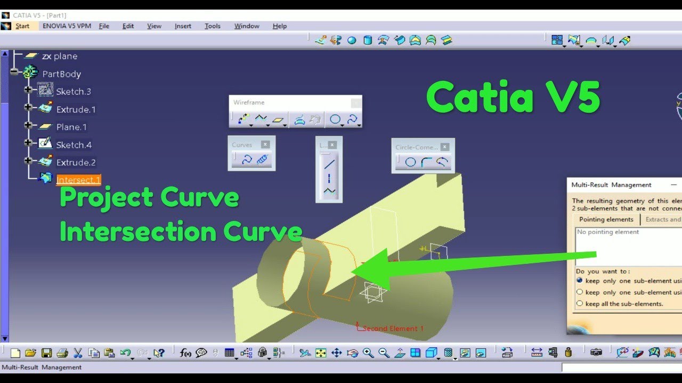Select the Circle tool in Circle-Corner toolbar
Viewport: 682px width, 383px height.
[x=410, y=162]
